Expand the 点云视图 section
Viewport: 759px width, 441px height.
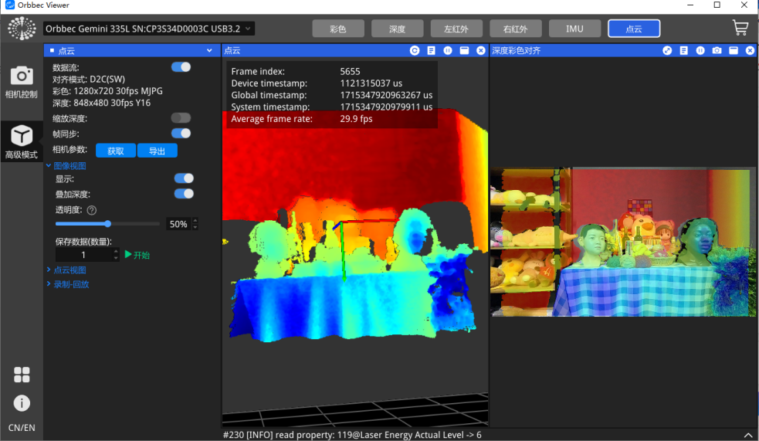click(69, 270)
